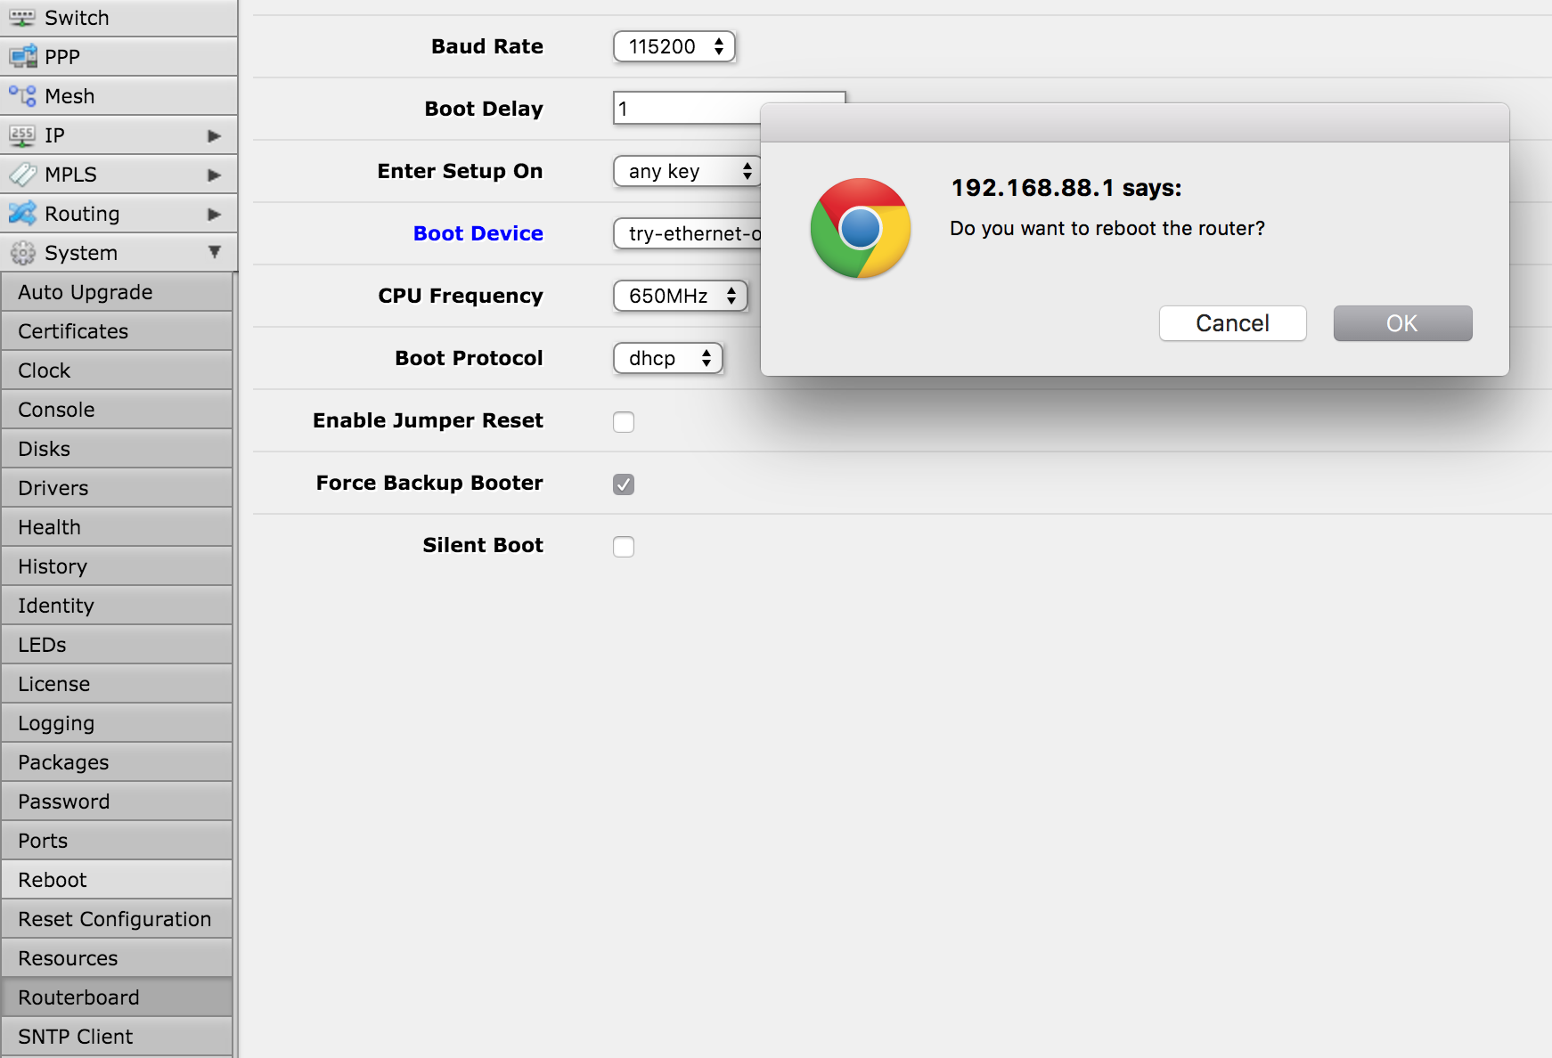Viewport: 1552px width, 1058px height.
Task: Open the License page
Action: point(117,684)
